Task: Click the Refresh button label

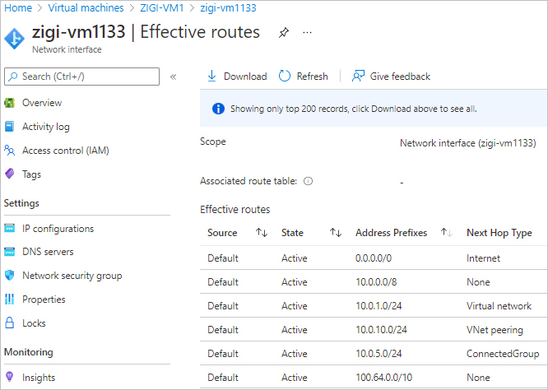Action: pos(313,77)
